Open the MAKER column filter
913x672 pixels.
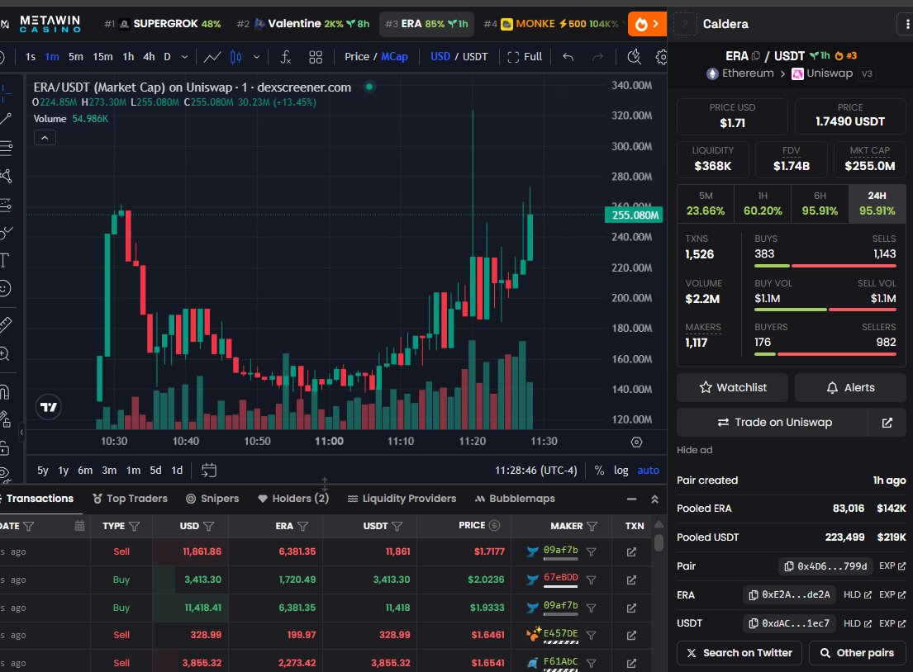pos(592,526)
